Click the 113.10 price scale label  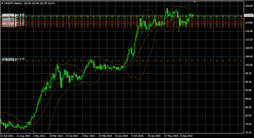[x=249, y=40]
